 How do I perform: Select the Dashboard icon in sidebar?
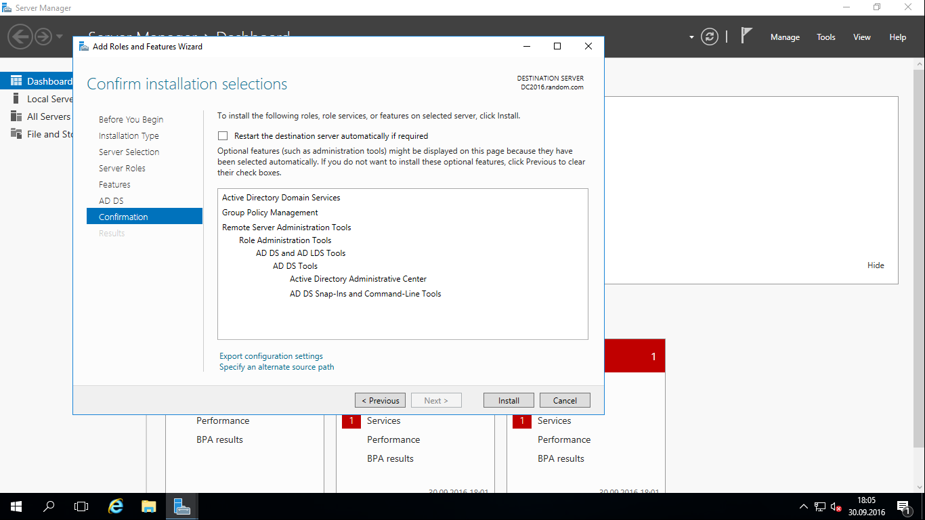[16, 81]
